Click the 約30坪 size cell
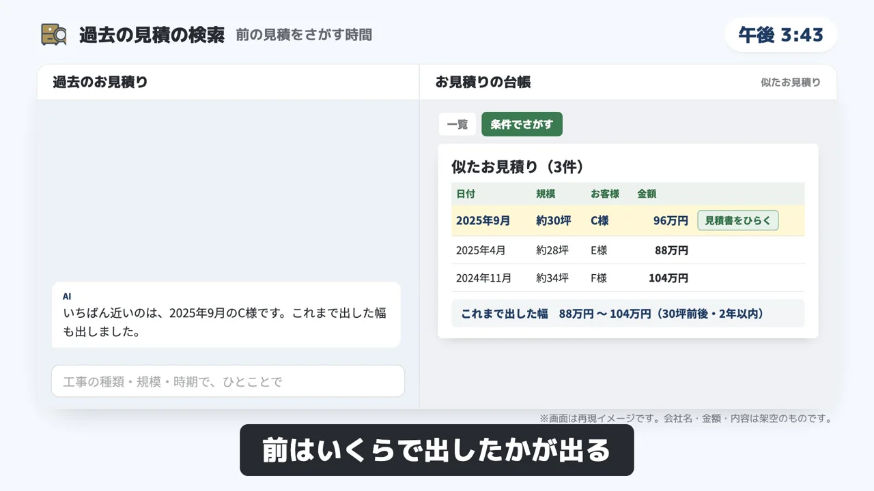This screenshot has width=874, height=491. tap(553, 221)
